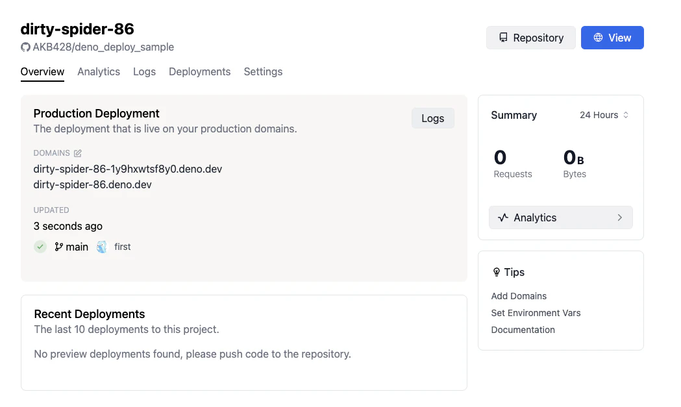This screenshot has height=407, width=681.
Task: Open Logs button in Production Deployment card
Action: tap(432, 118)
